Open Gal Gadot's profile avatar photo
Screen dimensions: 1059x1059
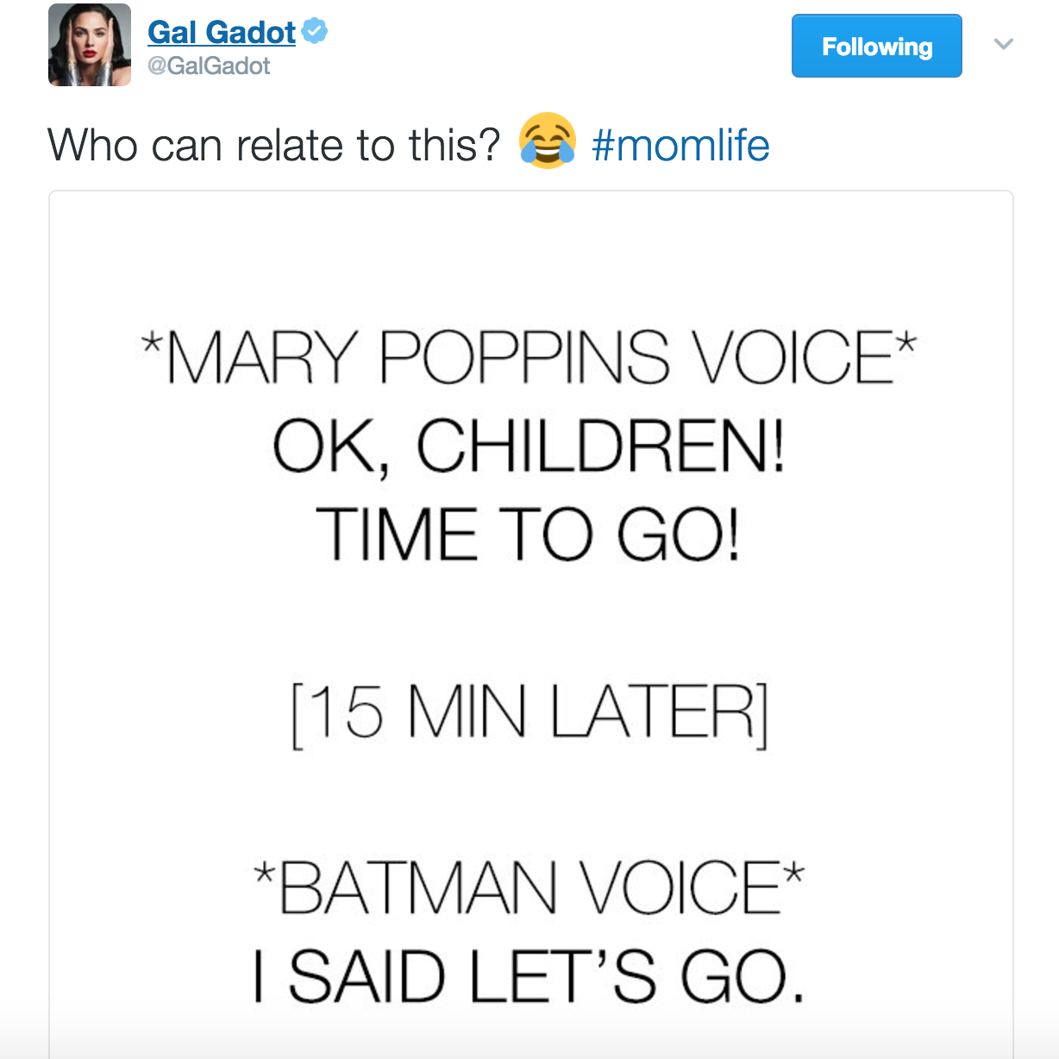click(90, 45)
